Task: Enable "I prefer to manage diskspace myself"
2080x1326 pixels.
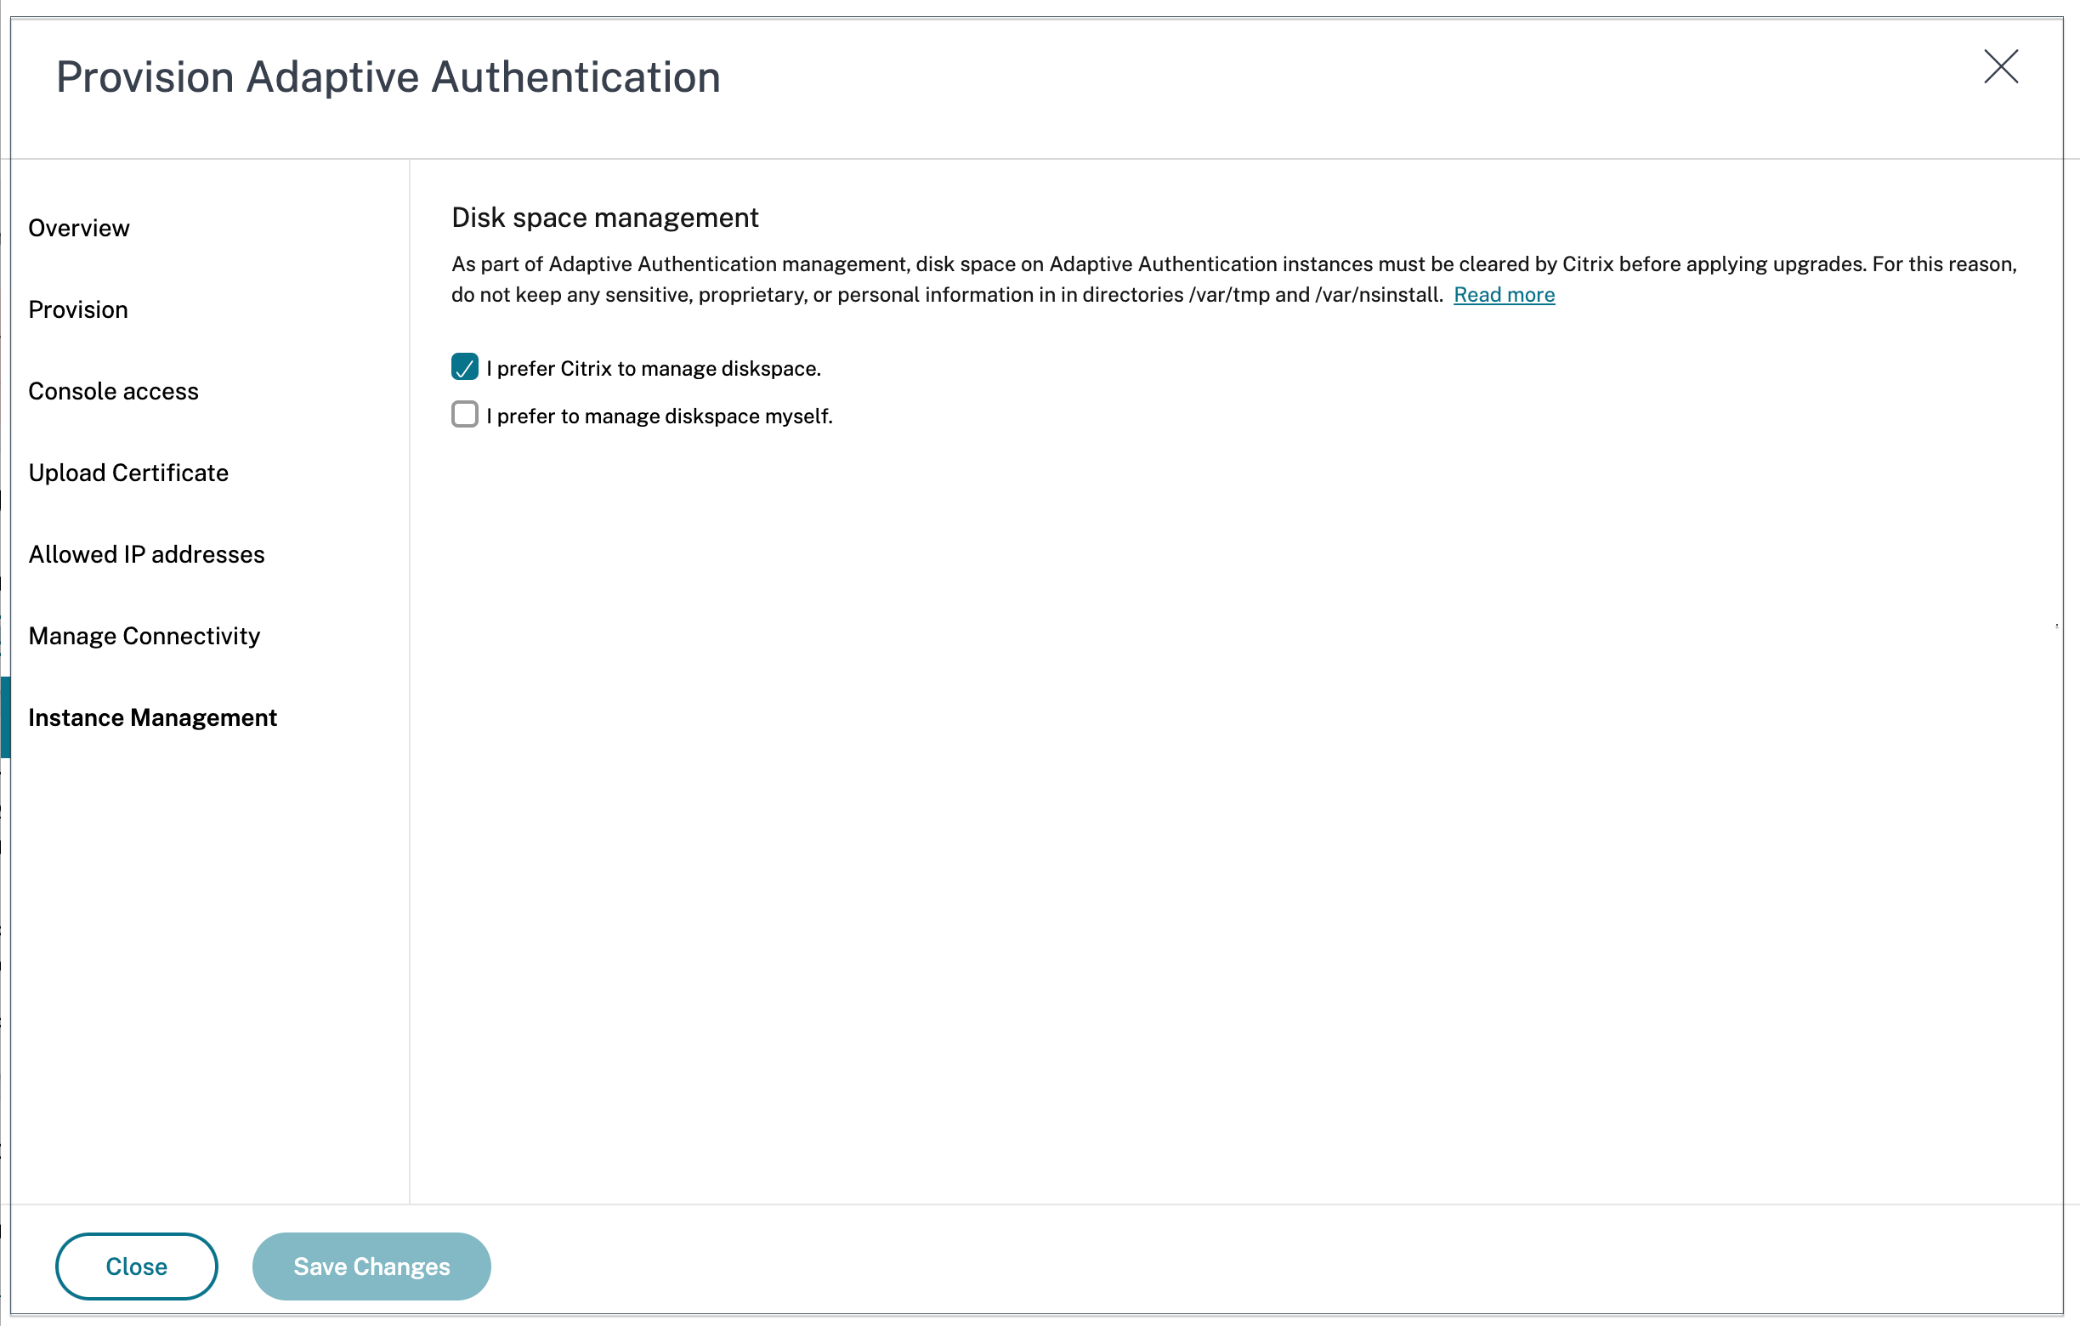Action: (465, 415)
